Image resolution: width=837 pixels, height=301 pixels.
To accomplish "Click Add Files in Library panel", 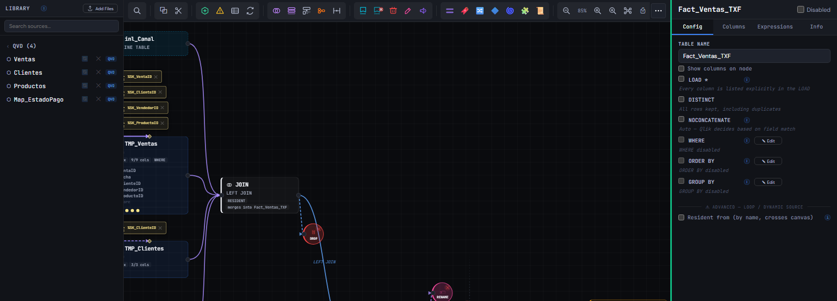I will [100, 9].
